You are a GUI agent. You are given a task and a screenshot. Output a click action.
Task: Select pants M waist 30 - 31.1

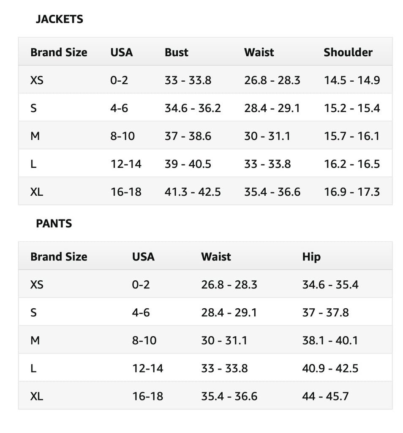[x=224, y=340]
